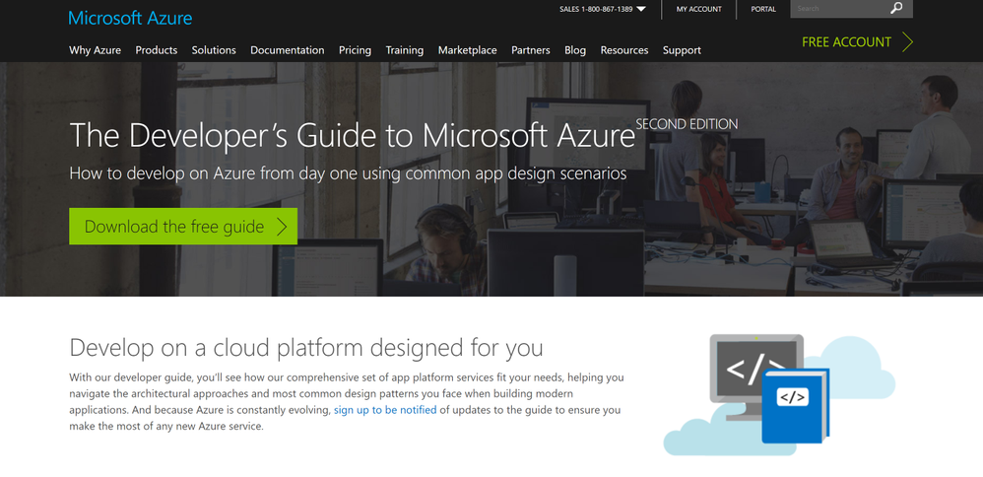
Task: Click the search magnifier icon
Action: click(x=896, y=8)
